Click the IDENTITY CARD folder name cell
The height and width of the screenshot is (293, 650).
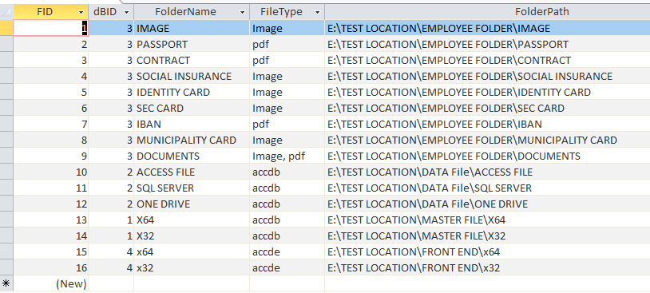192,92
